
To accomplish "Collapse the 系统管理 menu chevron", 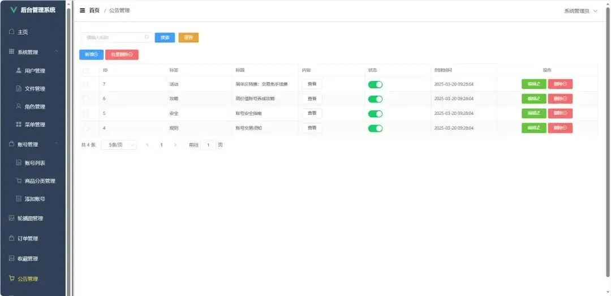I will (57, 52).
